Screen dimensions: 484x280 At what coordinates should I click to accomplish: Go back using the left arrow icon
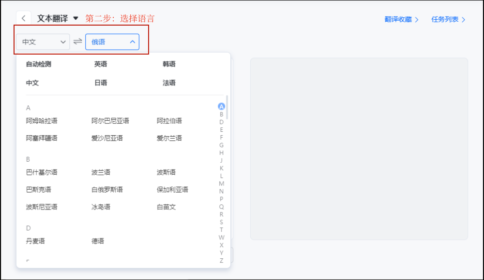[x=24, y=17]
